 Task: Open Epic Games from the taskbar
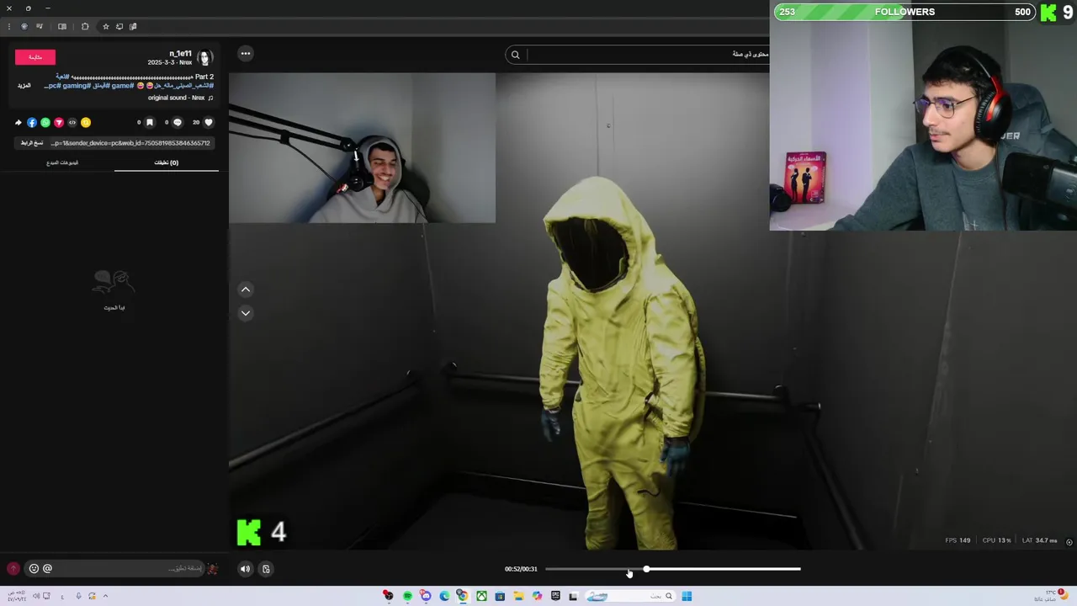pyautogui.click(x=555, y=596)
